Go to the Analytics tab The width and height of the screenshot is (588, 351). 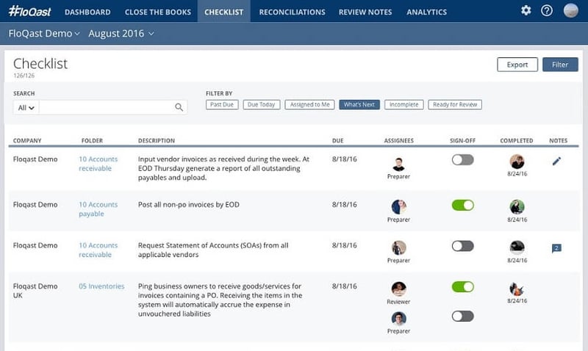426,12
